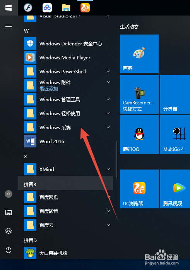Screen dimensions: 190x270
Task: Click the W letter section header
Action: tap(26, 31)
